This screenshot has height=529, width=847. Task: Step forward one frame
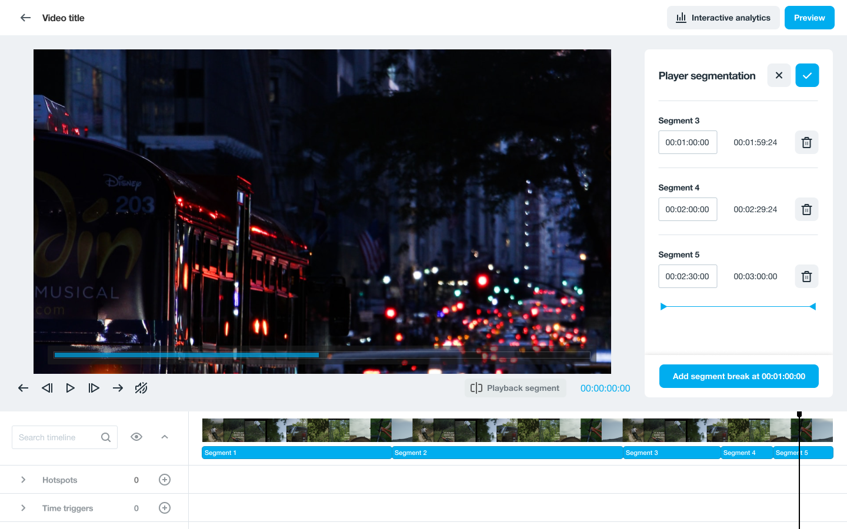(x=94, y=388)
